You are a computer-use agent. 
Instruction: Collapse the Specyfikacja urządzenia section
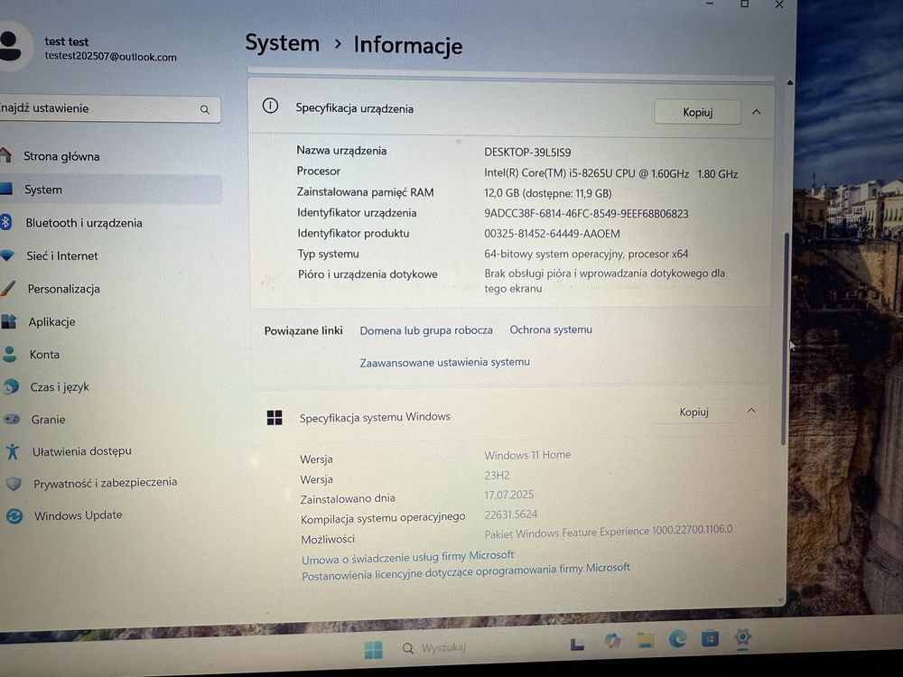tap(756, 112)
